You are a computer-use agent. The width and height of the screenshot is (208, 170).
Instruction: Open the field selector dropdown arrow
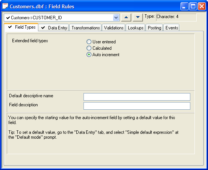(x=116, y=18)
